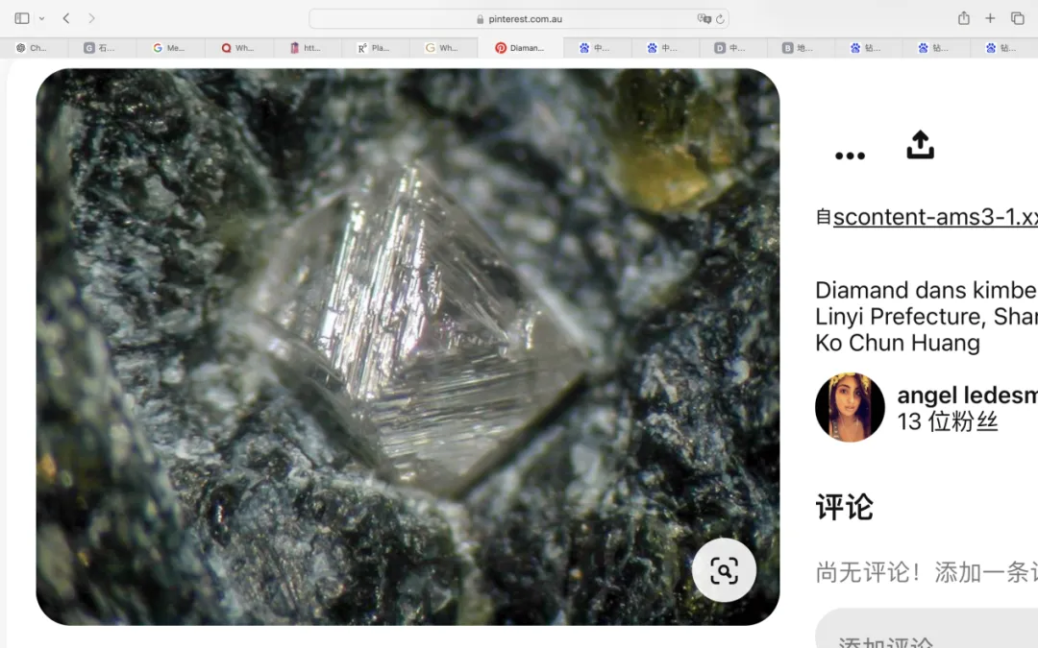The width and height of the screenshot is (1038, 648).
Task: Reload the Pinterest page
Action: coord(720,19)
